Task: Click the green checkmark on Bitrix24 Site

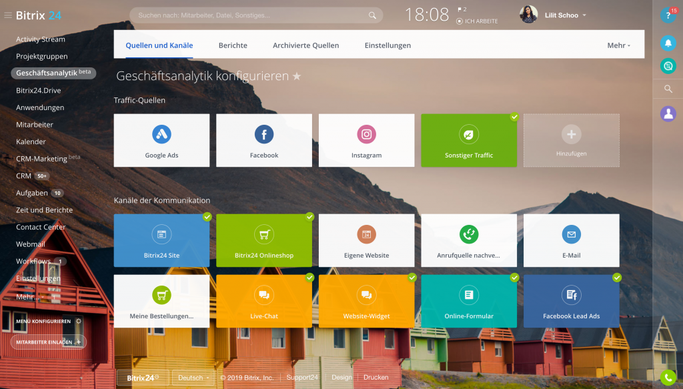Action: point(207,216)
